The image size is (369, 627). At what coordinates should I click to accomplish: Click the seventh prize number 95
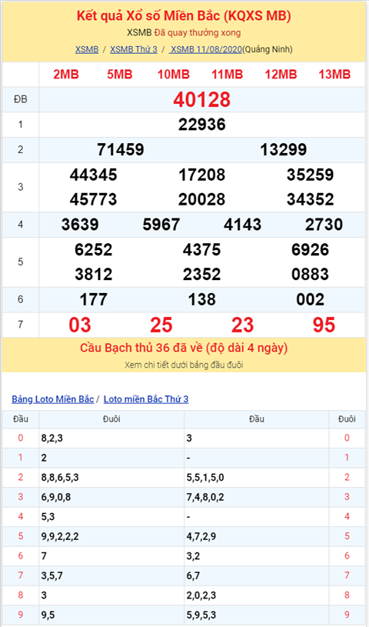pos(324,325)
